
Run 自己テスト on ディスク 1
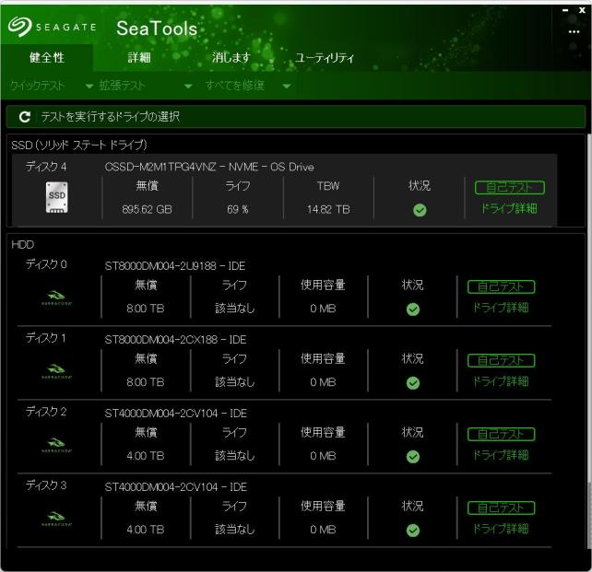pyautogui.click(x=501, y=360)
